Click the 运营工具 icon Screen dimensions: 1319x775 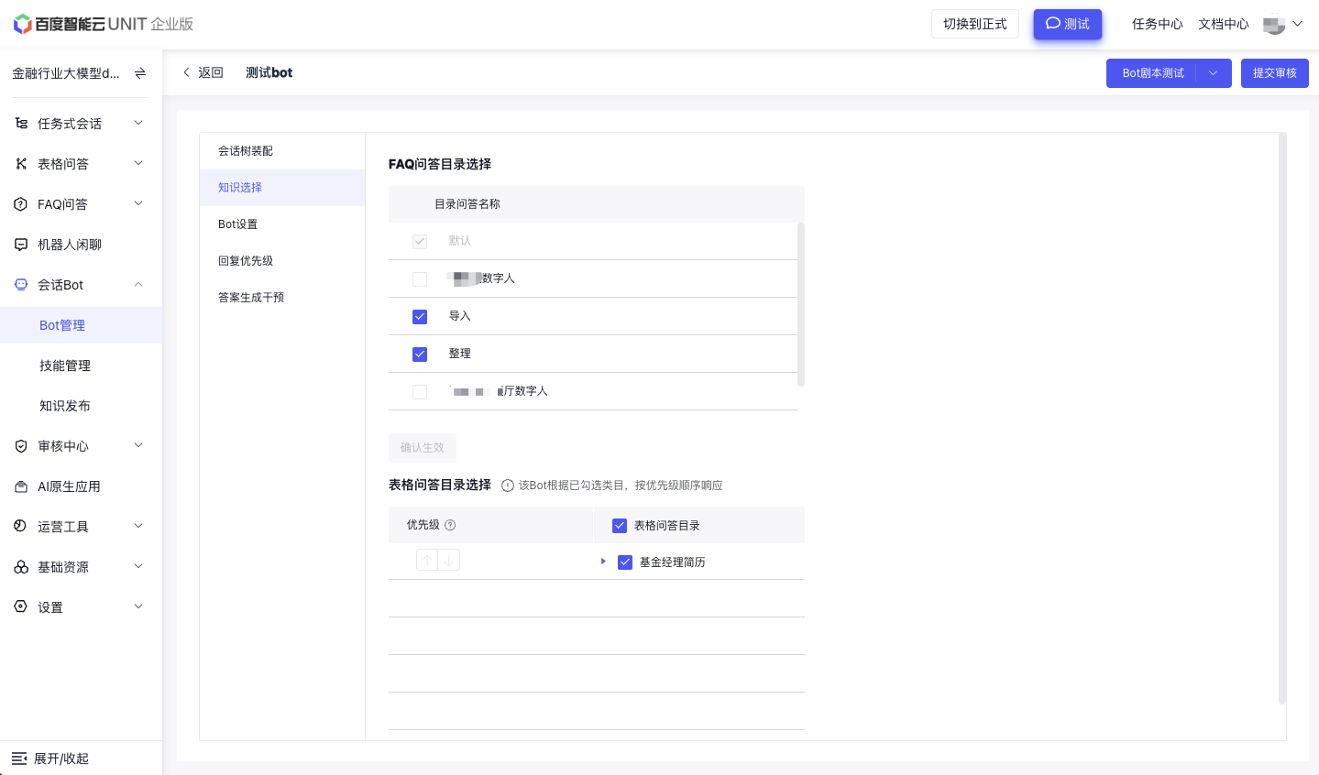point(21,527)
